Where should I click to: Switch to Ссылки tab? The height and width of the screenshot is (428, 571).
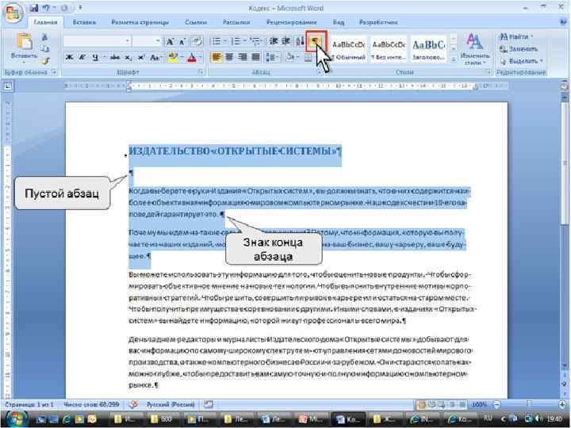pyautogui.click(x=196, y=22)
